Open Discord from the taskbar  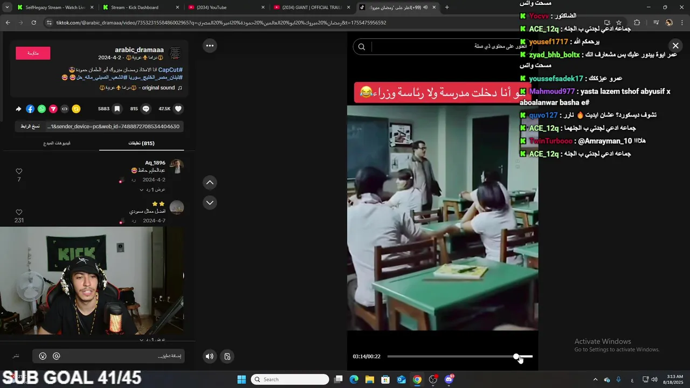point(449,379)
